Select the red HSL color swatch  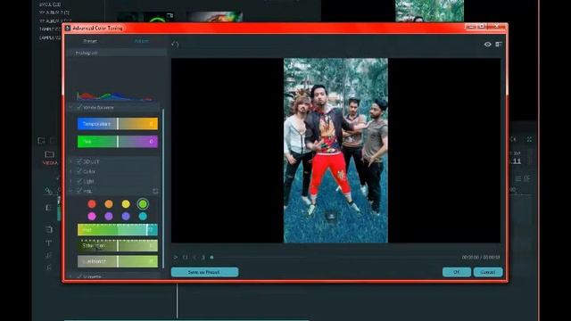(x=92, y=204)
